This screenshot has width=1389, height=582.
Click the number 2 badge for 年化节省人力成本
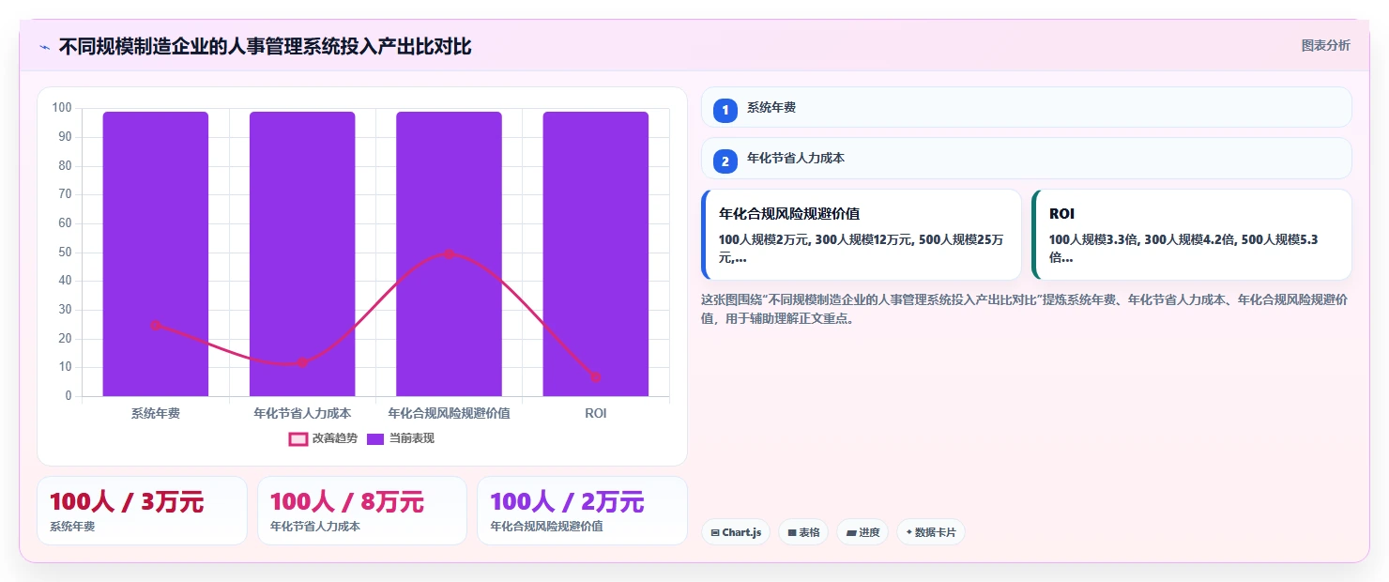click(725, 161)
